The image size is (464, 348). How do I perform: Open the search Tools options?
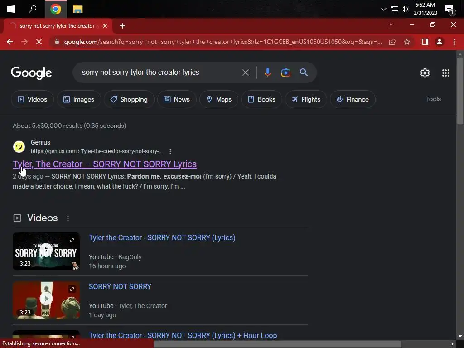433,99
